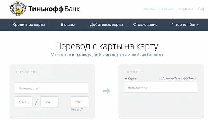Image resolution: width=208 pixels, height=120 pixels.
Task: Click the Перевод с карты на карту heading
Action: click(x=106, y=46)
